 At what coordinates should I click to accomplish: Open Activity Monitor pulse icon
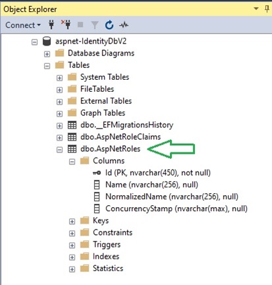[124, 25]
